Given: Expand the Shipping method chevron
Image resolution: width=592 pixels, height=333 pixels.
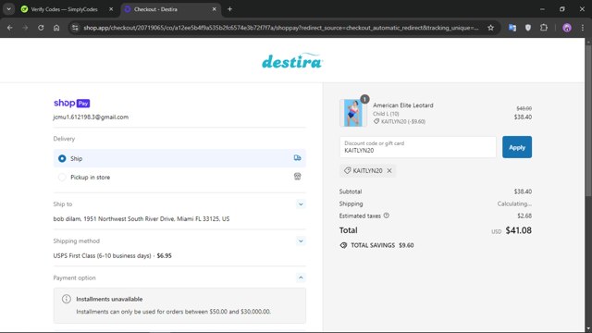Looking at the screenshot, I should pos(301,240).
